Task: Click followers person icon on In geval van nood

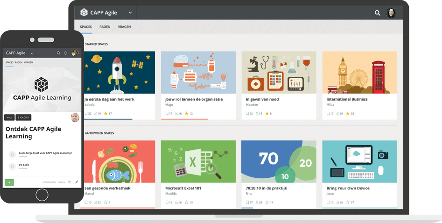Action: pyautogui.click(x=257, y=114)
